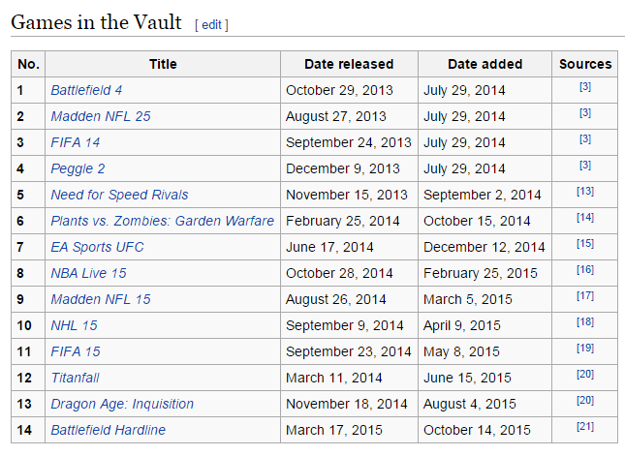Open the Peggle 2 link

pyautogui.click(x=78, y=168)
